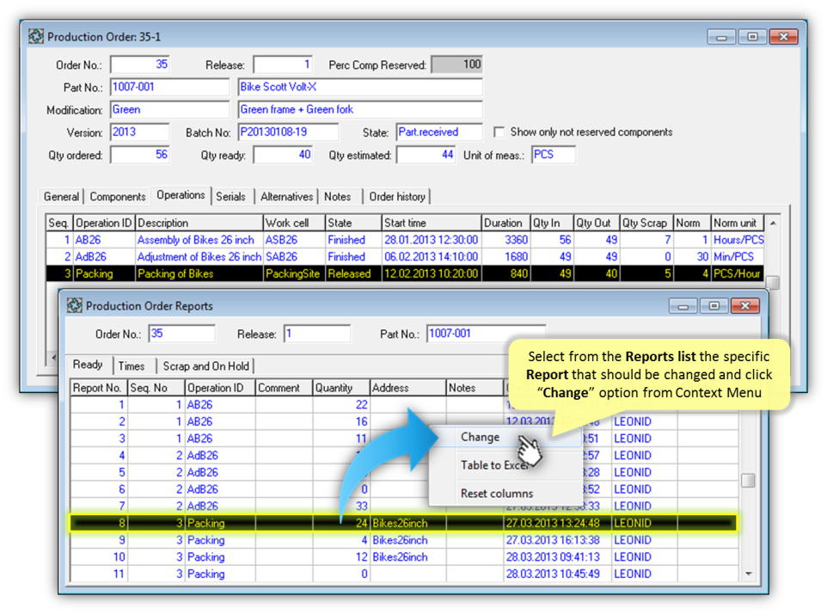Select report 10 Packing quantity 12
Image resolution: width=827 pixels, height=614 pixels.
click(x=404, y=557)
